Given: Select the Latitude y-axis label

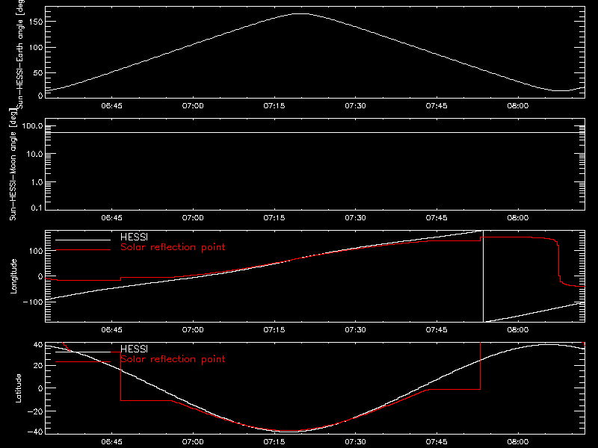Looking at the screenshot, I should coord(18,388).
